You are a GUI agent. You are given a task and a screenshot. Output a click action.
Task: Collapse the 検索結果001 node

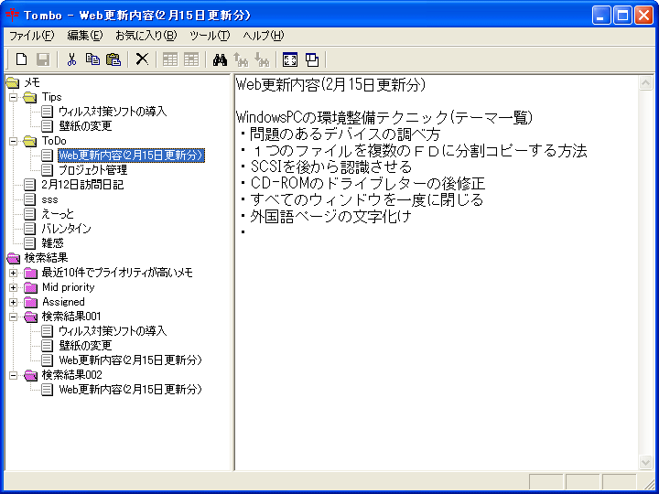(x=14, y=317)
